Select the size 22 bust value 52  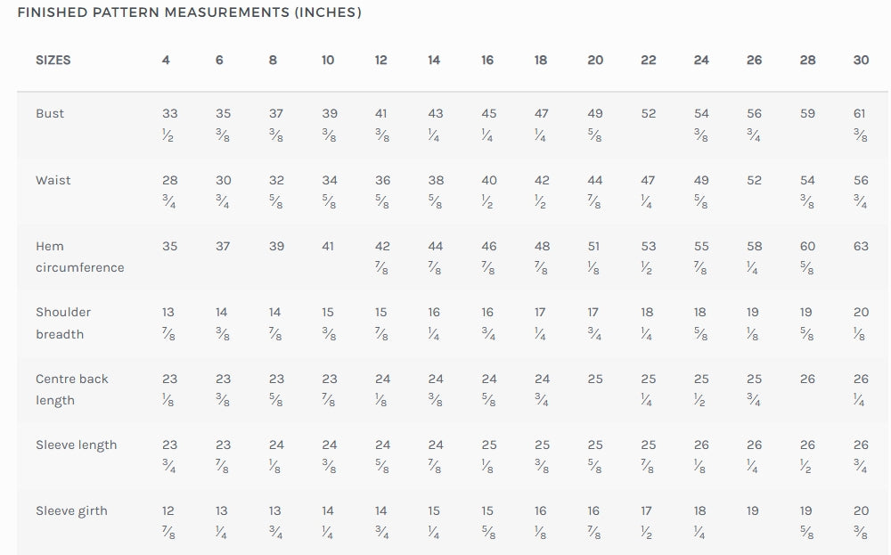649,114
